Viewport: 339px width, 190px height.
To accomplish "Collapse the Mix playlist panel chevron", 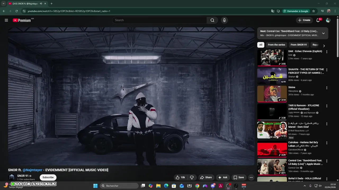I will (x=323, y=33).
